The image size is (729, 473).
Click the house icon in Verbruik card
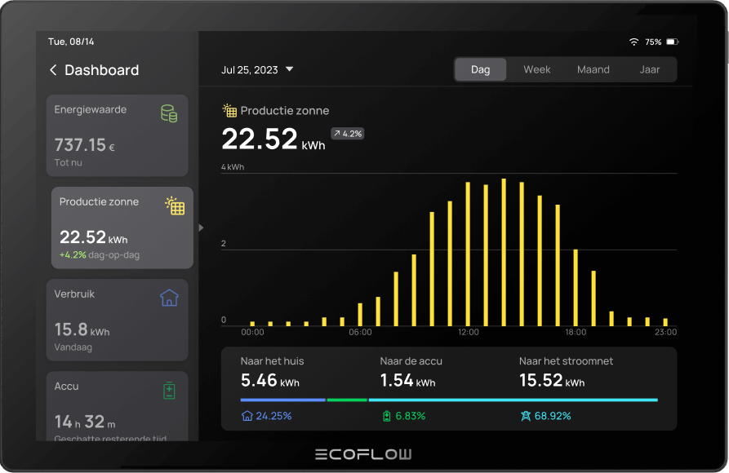click(169, 298)
